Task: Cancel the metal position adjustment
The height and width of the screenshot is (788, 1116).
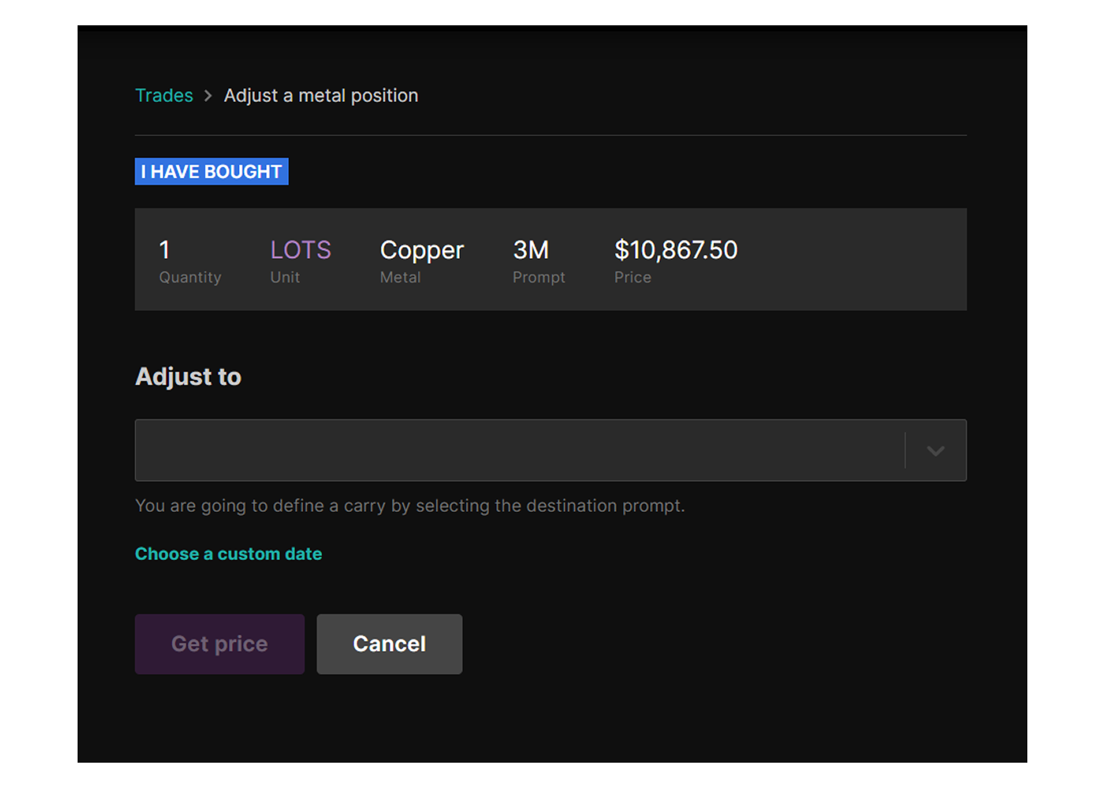Action: click(389, 644)
